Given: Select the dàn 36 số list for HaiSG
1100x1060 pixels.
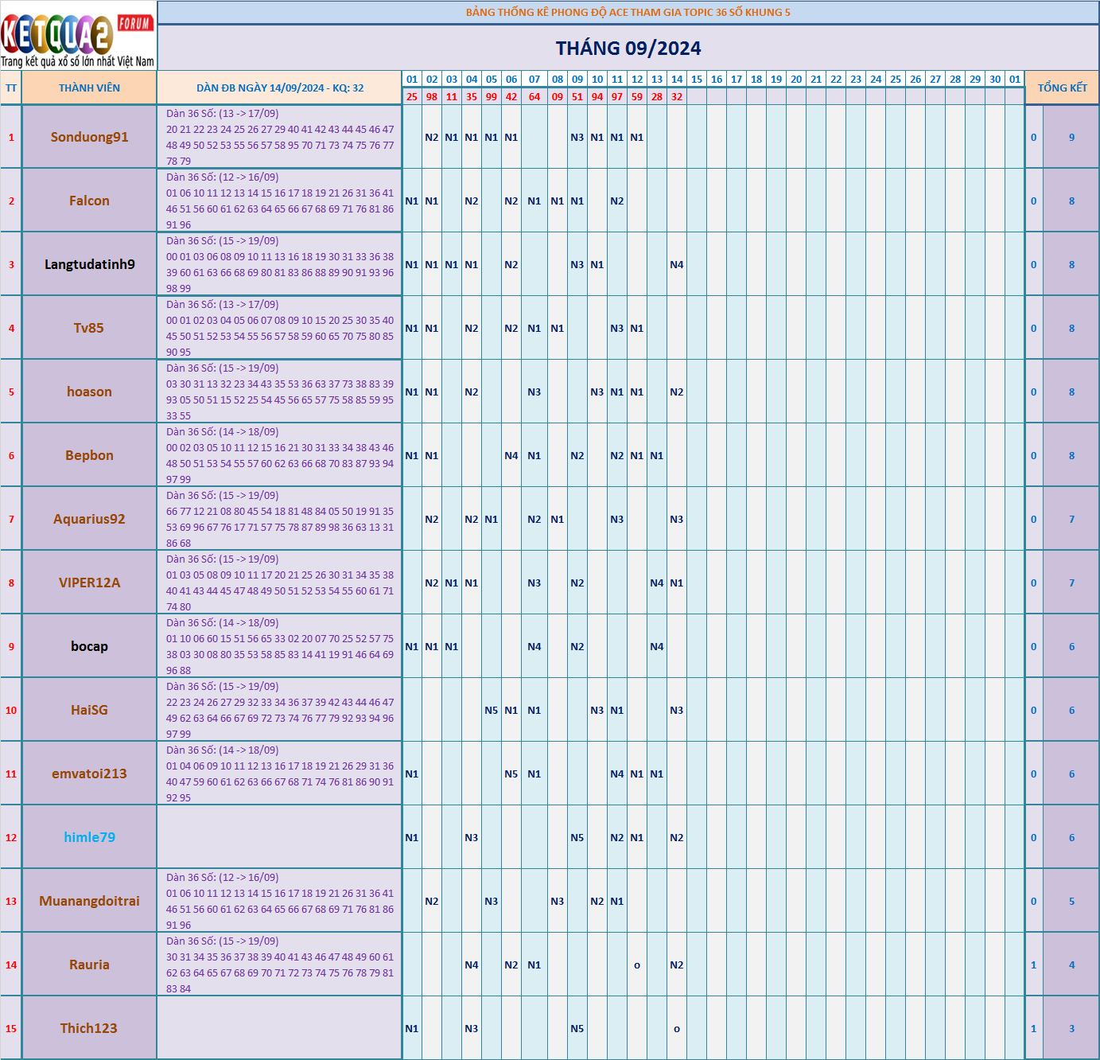Looking at the screenshot, I should tap(279, 709).
